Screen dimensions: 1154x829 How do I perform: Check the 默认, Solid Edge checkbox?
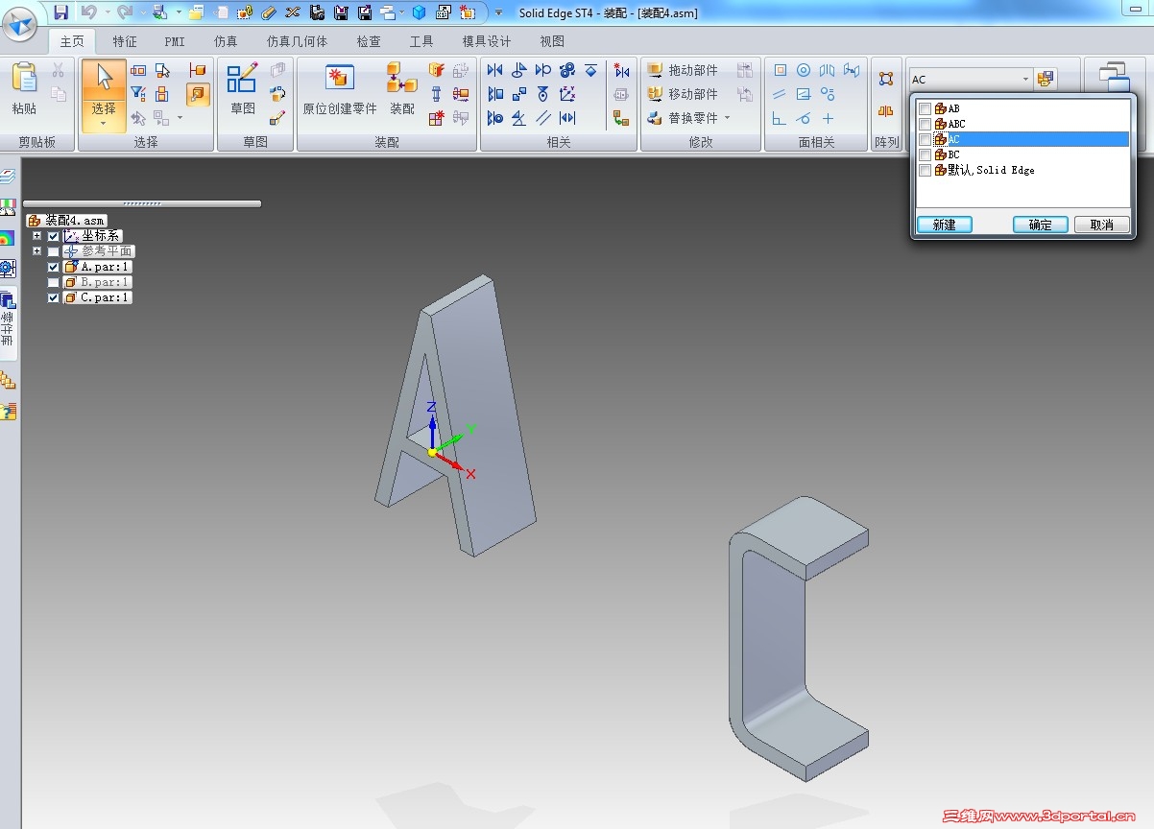[x=925, y=171]
